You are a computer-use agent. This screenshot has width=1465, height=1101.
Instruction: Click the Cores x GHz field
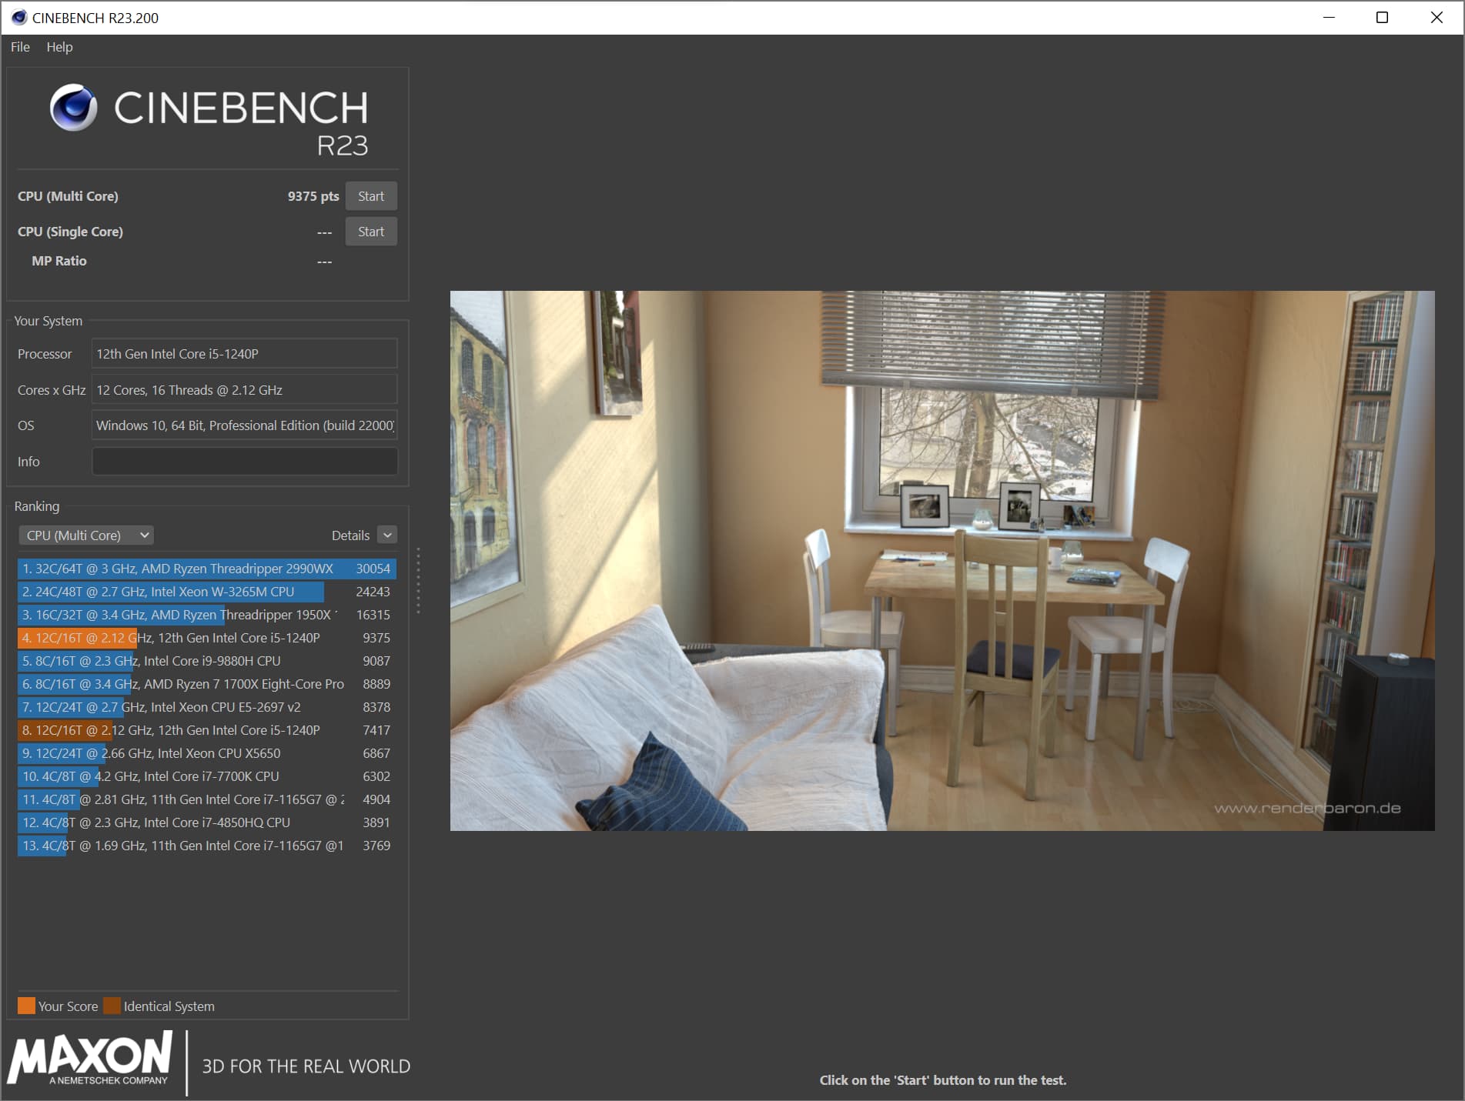pyautogui.click(x=245, y=390)
